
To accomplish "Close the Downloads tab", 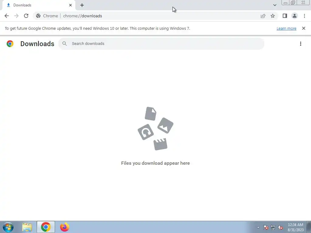I will click(70, 5).
